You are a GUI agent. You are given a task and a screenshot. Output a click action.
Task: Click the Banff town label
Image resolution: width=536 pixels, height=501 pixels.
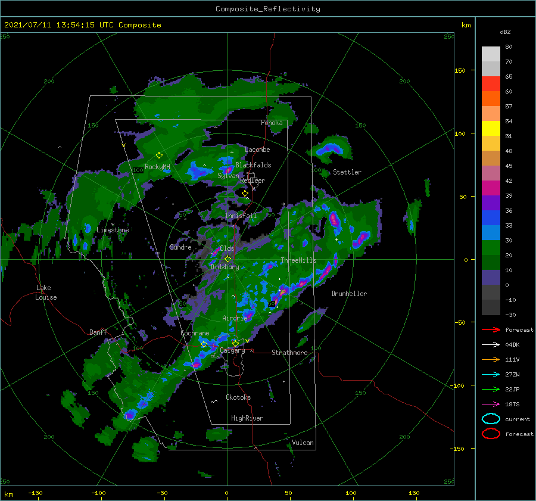(98, 332)
